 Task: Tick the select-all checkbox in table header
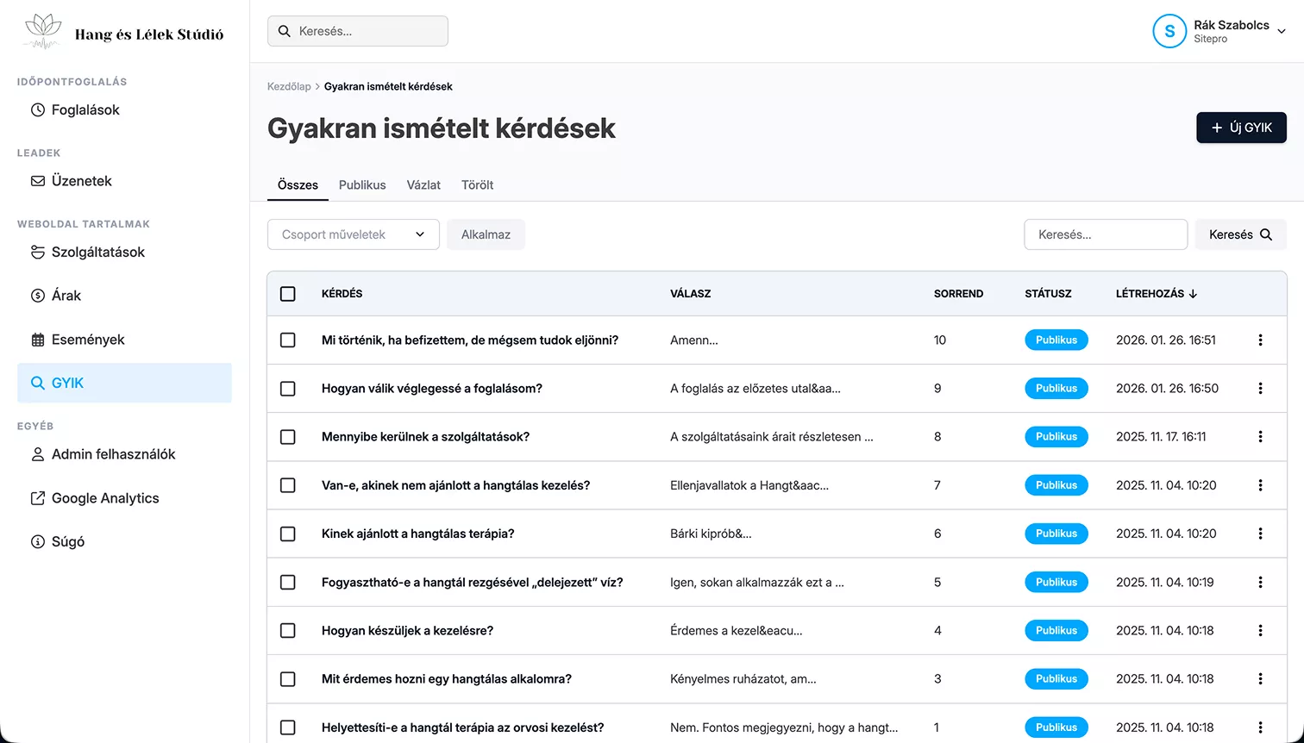pyautogui.click(x=288, y=294)
